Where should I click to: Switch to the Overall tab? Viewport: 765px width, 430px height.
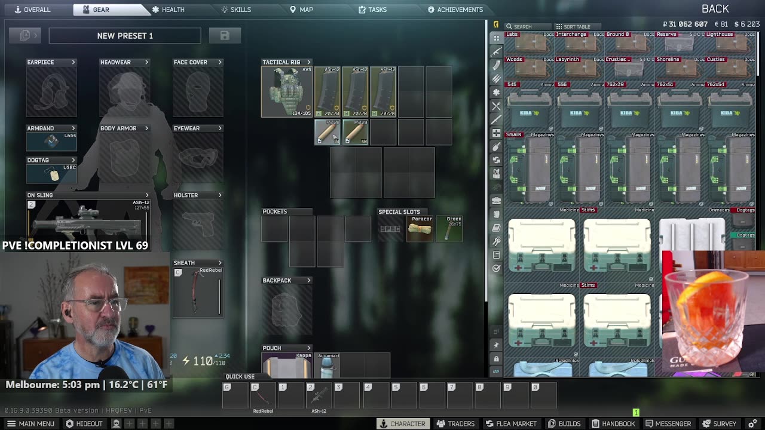[33, 10]
